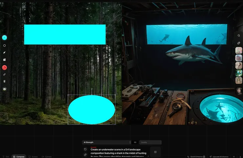
Task: Switch to the Compose tab
Action: pos(19,157)
